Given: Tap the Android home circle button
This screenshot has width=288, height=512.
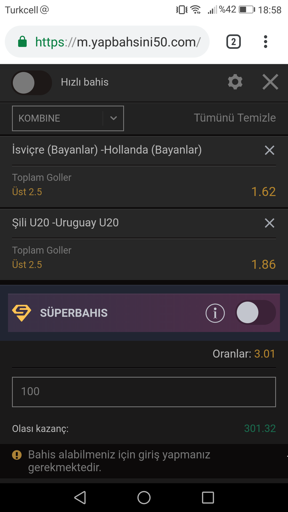Looking at the screenshot, I should coord(144,498).
